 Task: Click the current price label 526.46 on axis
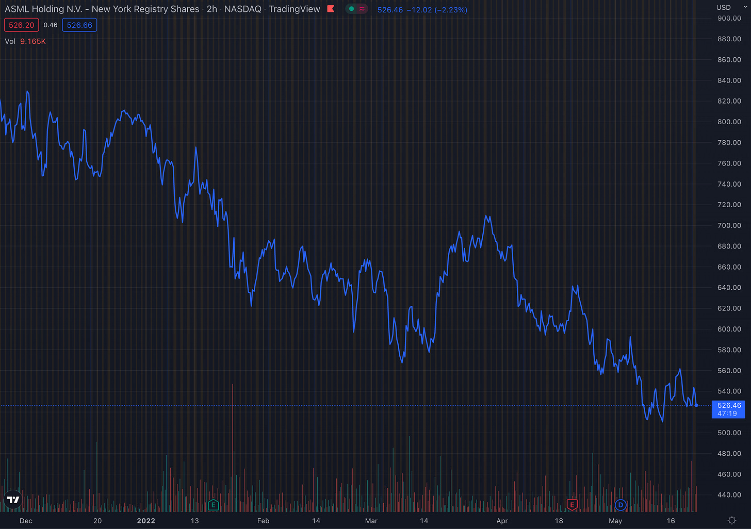point(728,409)
